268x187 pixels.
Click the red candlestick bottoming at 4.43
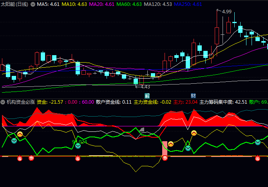click(x=142, y=80)
